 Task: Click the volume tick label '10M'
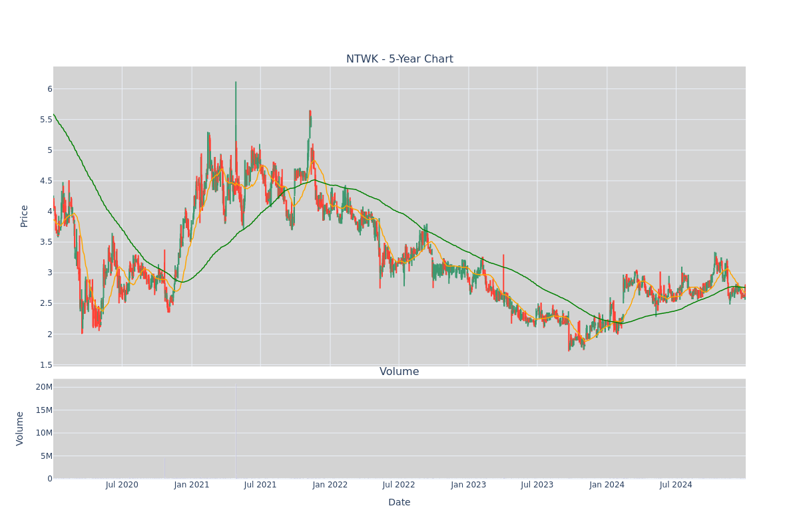[44, 433]
